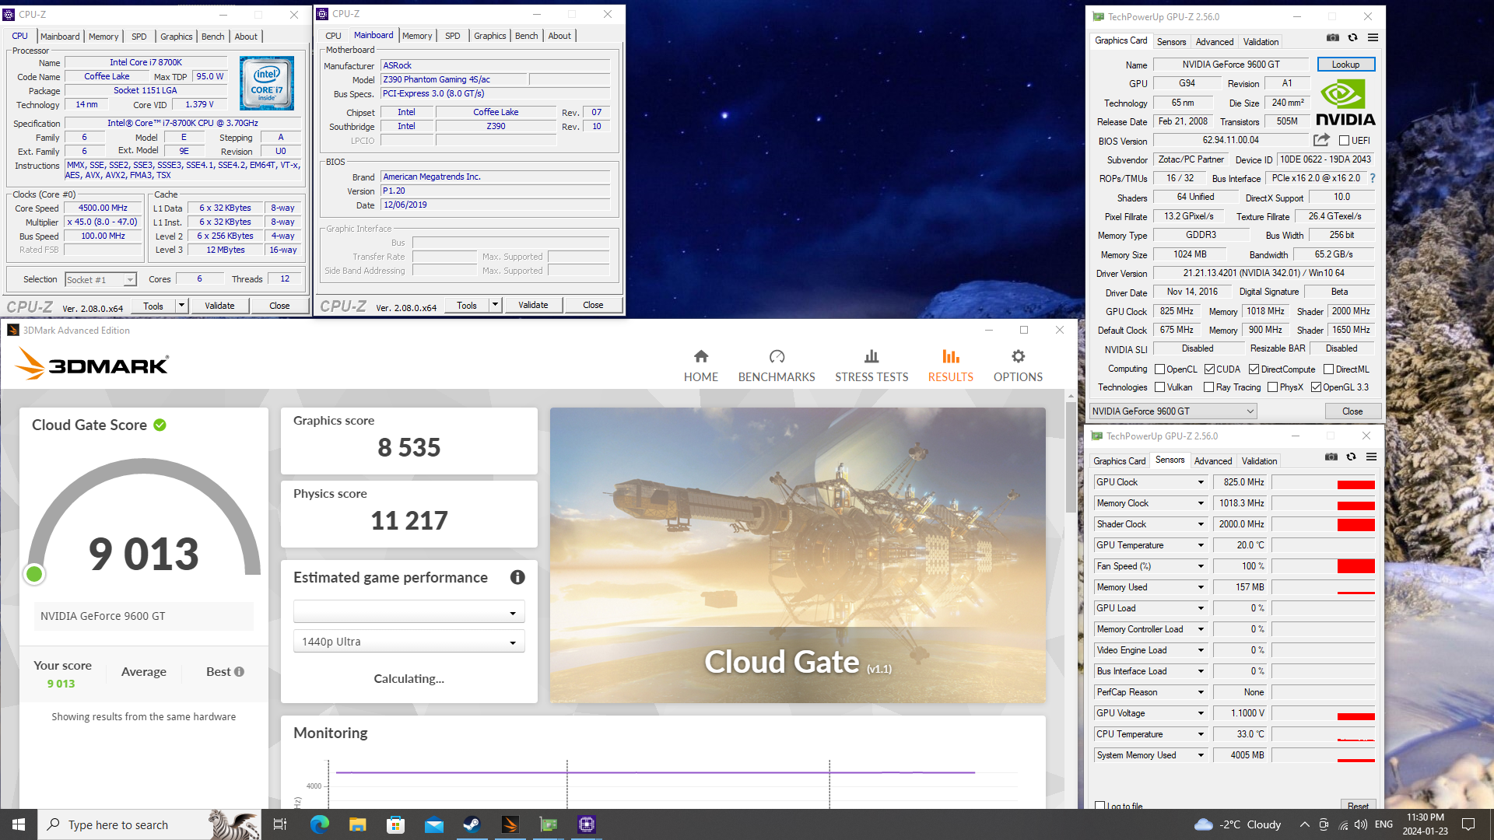Open Graphics tab in Mainboard CPU-Z window
The height and width of the screenshot is (840, 1494).
489,36
